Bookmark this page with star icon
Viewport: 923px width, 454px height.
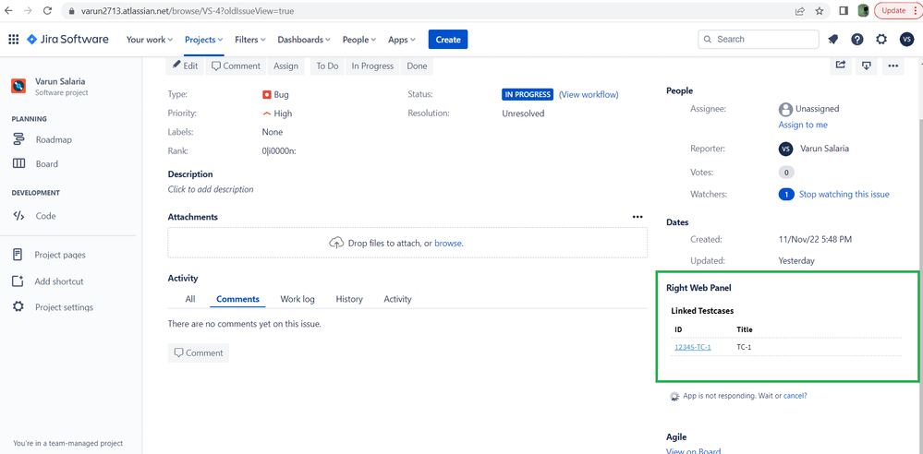(819, 10)
